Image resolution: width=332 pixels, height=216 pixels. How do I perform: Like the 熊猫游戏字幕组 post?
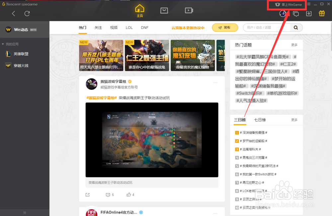coord(130,194)
